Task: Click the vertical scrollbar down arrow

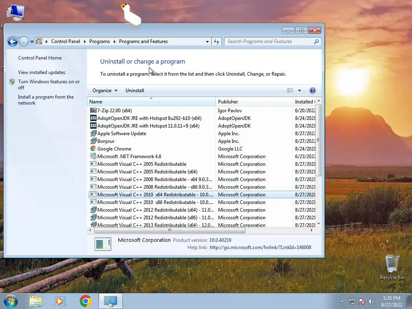Action: [x=319, y=224]
